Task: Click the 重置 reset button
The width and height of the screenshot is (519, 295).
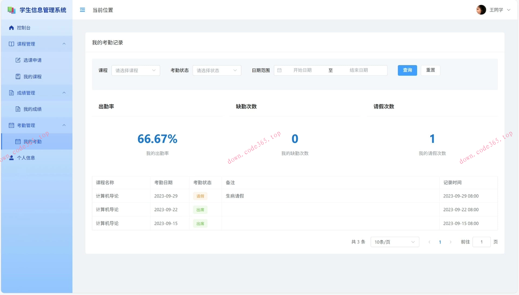Action: (x=430, y=70)
